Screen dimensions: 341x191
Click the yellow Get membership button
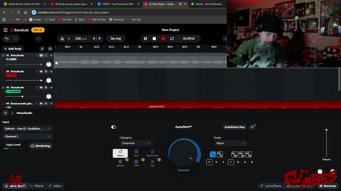pos(38,30)
